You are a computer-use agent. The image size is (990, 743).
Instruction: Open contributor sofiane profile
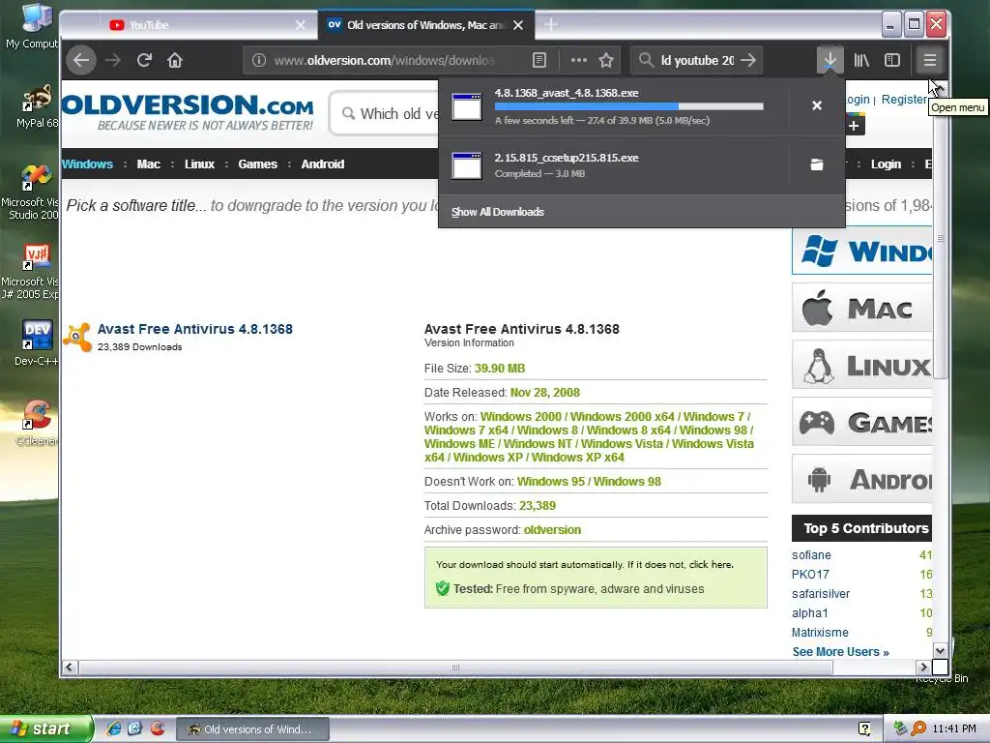811,555
